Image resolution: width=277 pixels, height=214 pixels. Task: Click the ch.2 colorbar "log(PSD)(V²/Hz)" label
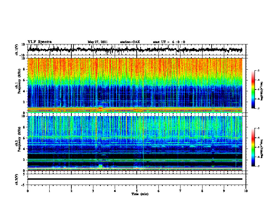[262, 149]
